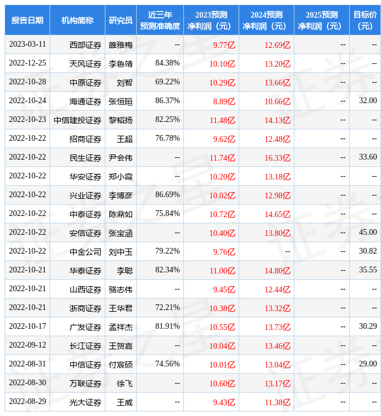Image resolution: width=381 pixels, height=416 pixels.
Task: Click the 16.33亿 profit forecast value
Action: coord(277,157)
